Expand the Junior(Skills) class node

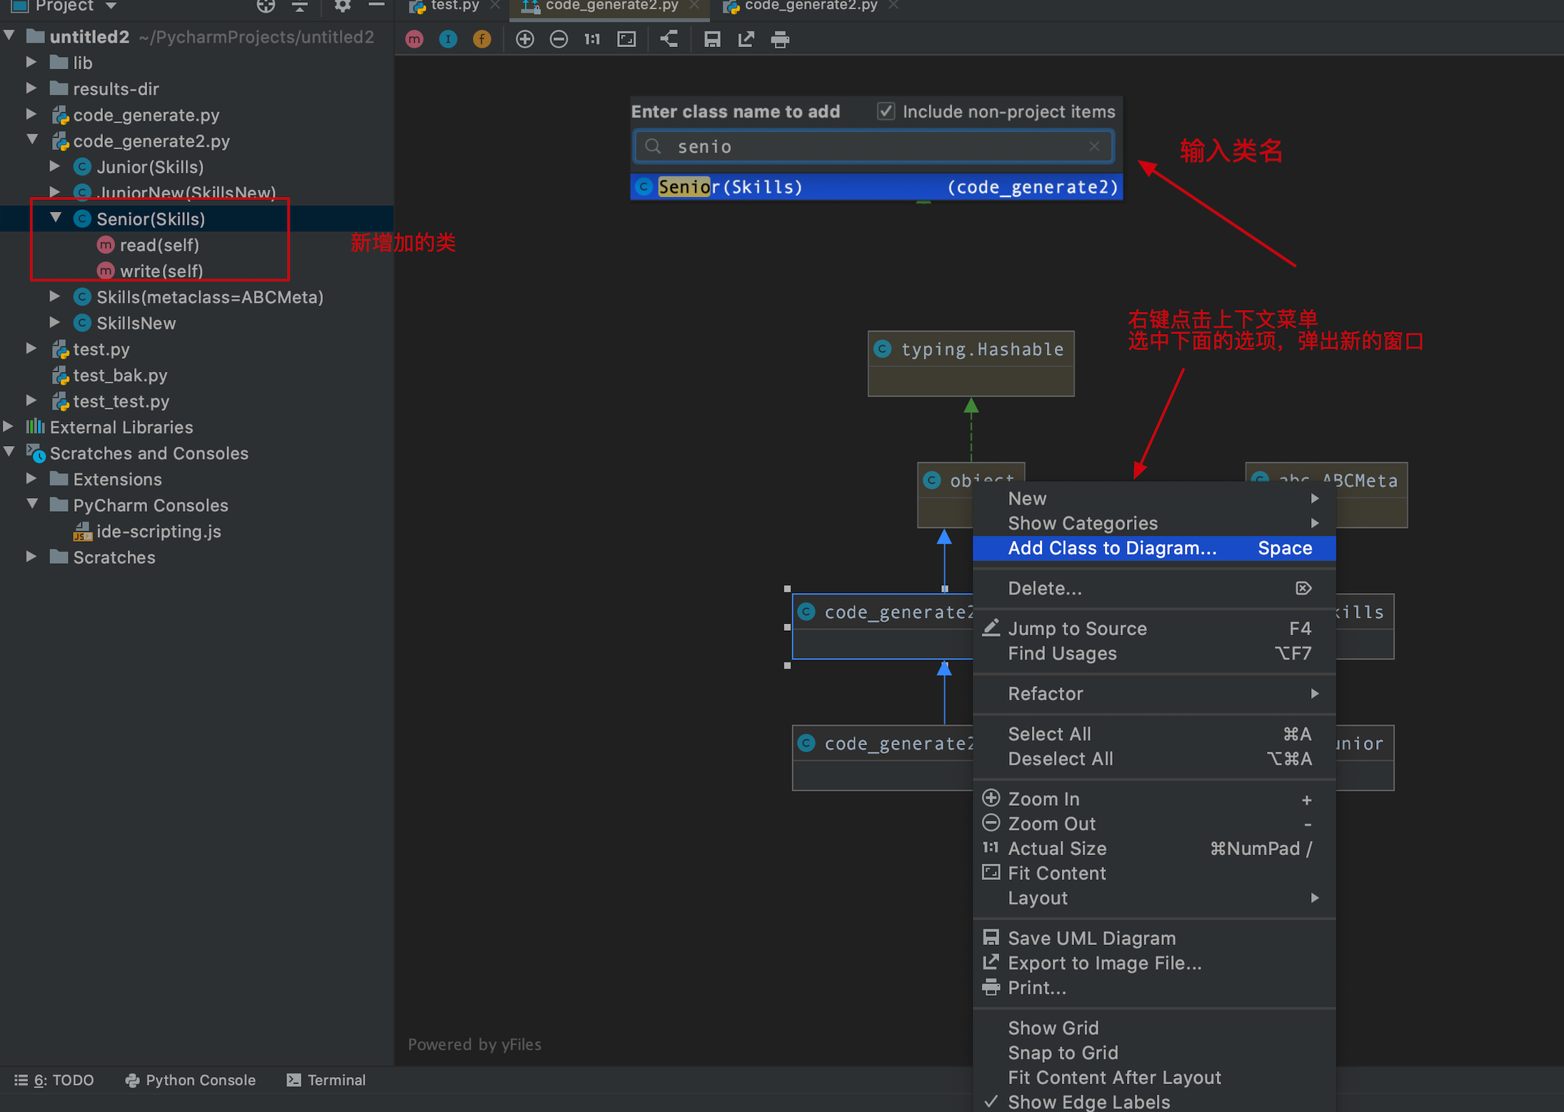pyautogui.click(x=55, y=166)
